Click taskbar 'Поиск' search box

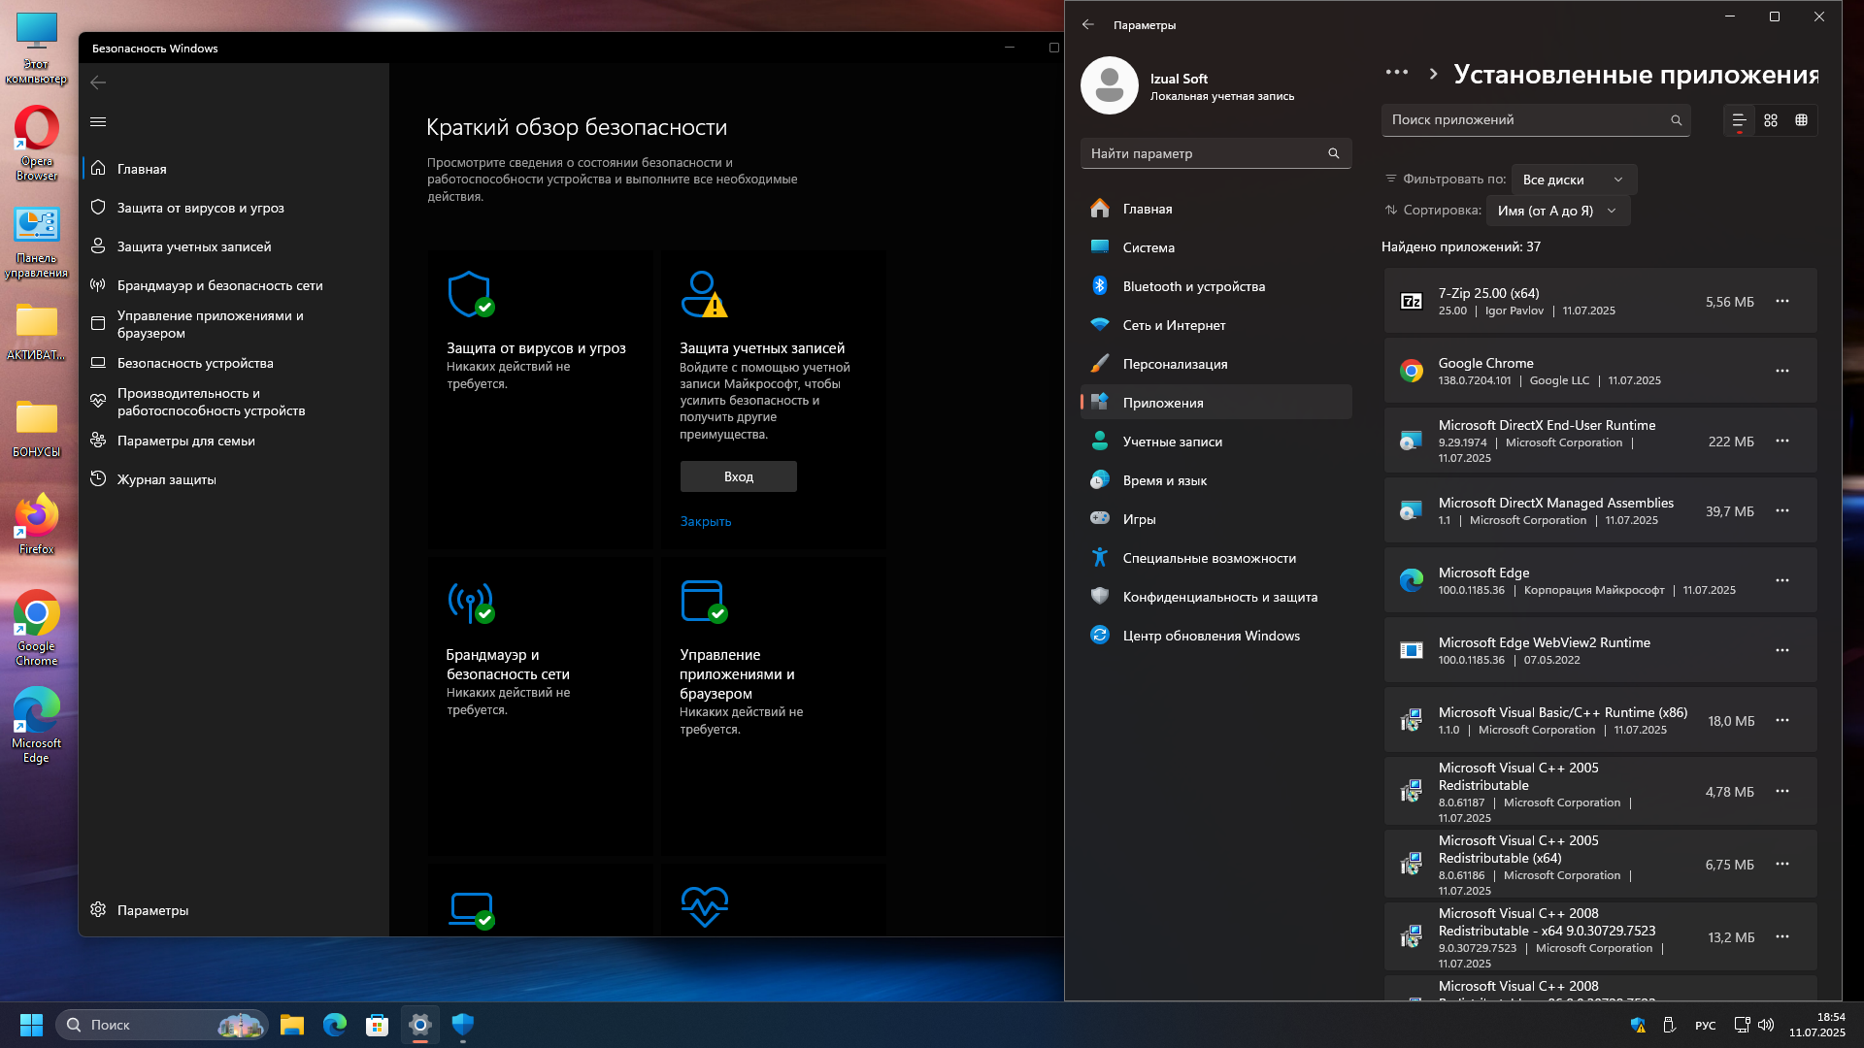pos(161,1025)
